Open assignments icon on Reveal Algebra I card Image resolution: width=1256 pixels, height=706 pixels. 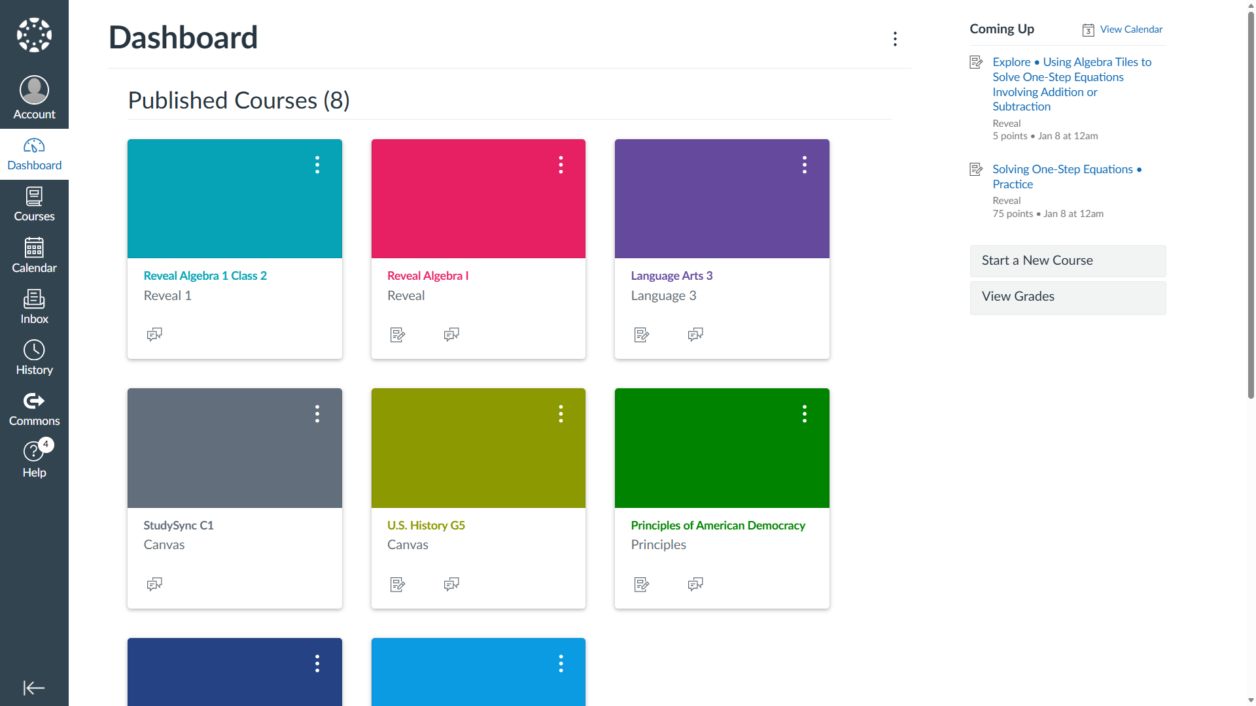[x=398, y=335]
